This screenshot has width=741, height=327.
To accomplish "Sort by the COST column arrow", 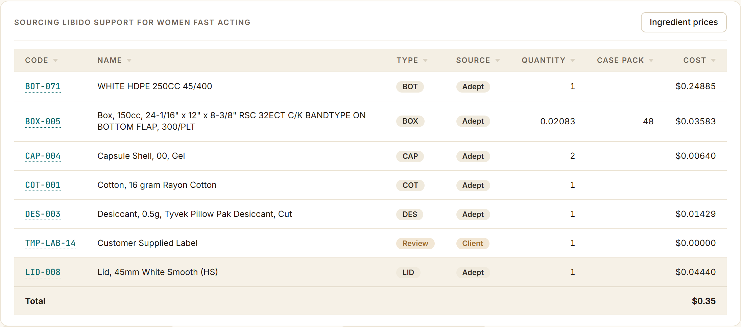I will [713, 60].
